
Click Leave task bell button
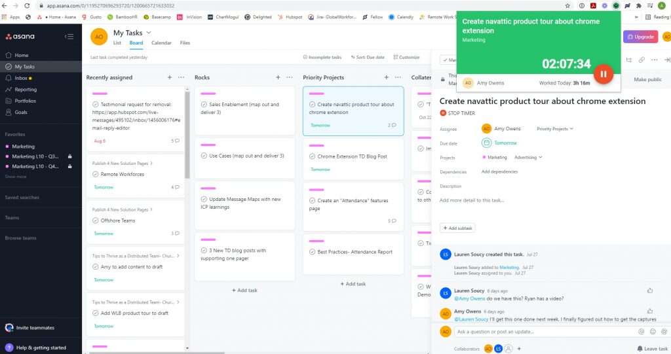(652, 349)
